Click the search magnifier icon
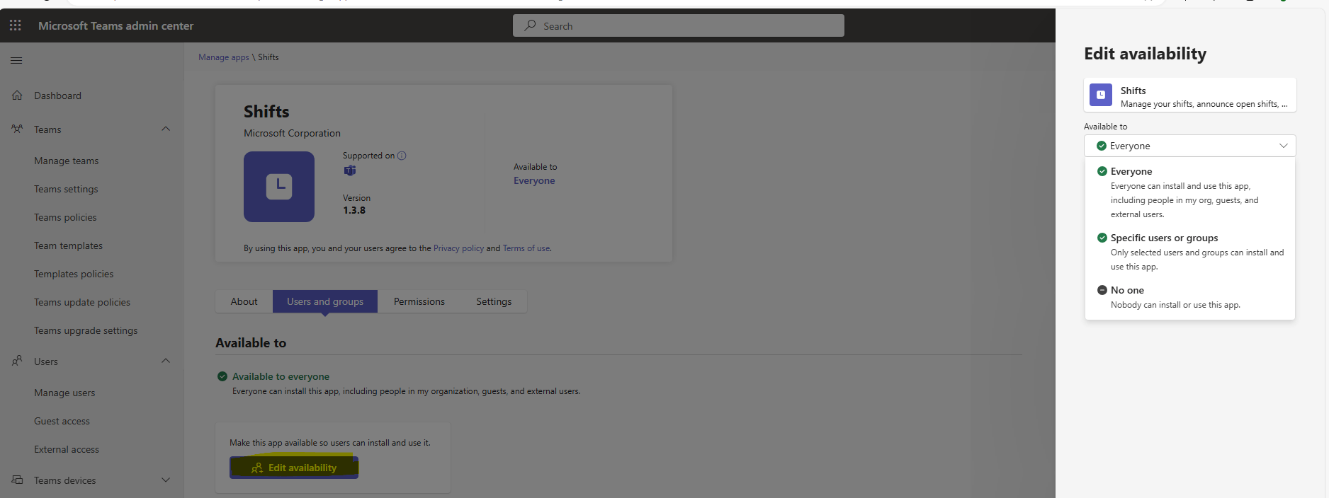 [x=530, y=25]
